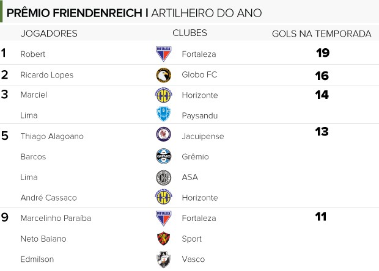This screenshot has height=271, width=379.
Task: Click the Sport club crest
Action: [x=163, y=239]
